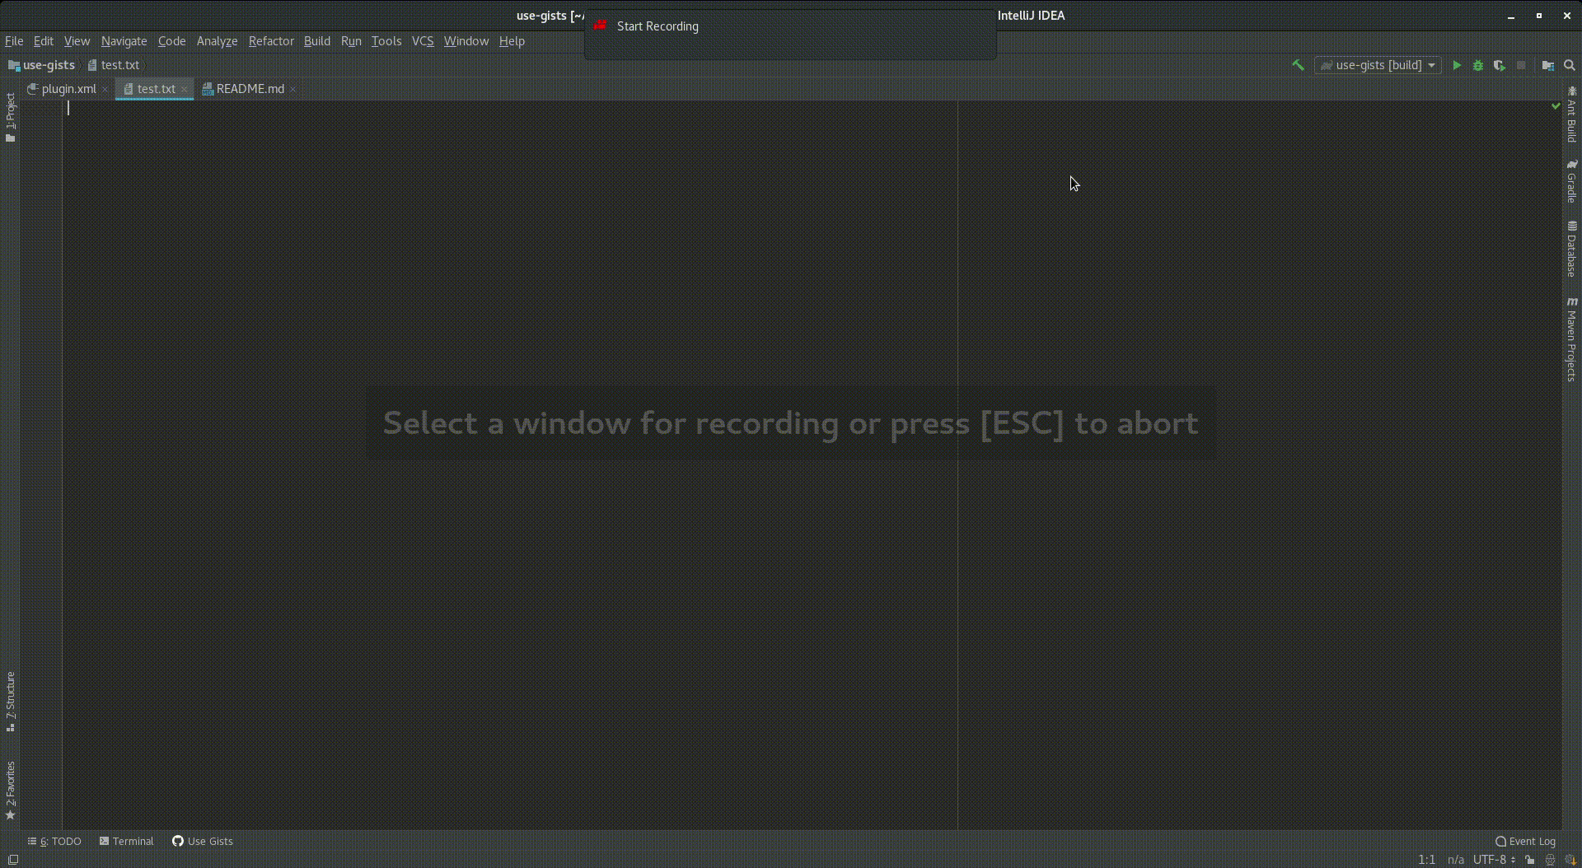Start debugging with the green bug icon
Image resolution: width=1582 pixels, height=868 pixels.
pyautogui.click(x=1477, y=65)
